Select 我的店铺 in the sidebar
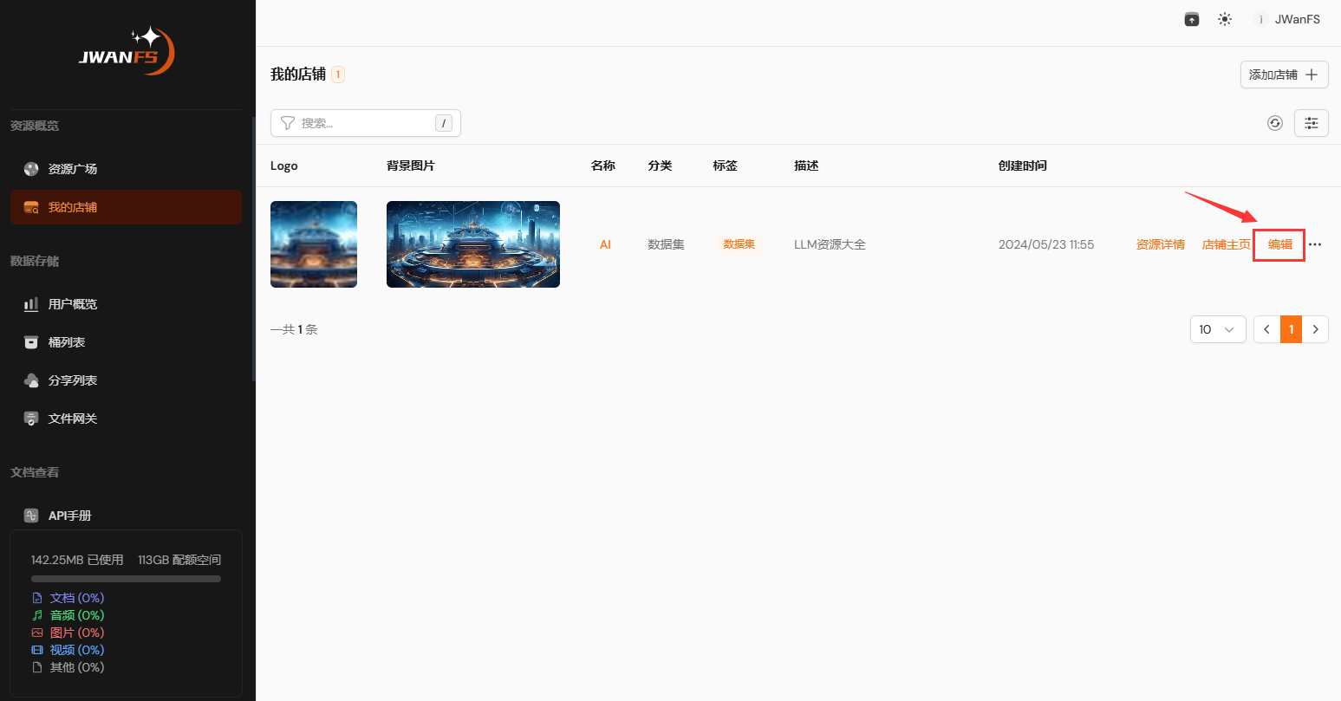This screenshot has height=701, width=1341. click(x=126, y=207)
